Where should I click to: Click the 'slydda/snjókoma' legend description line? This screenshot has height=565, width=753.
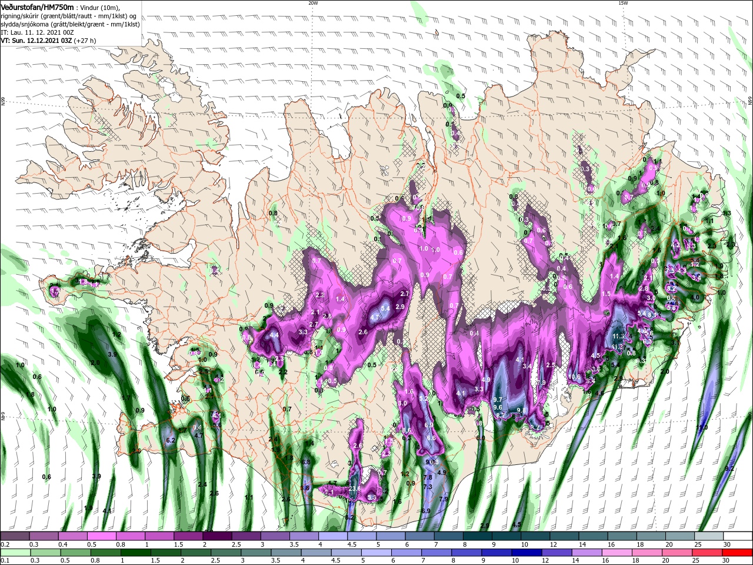coord(69,24)
